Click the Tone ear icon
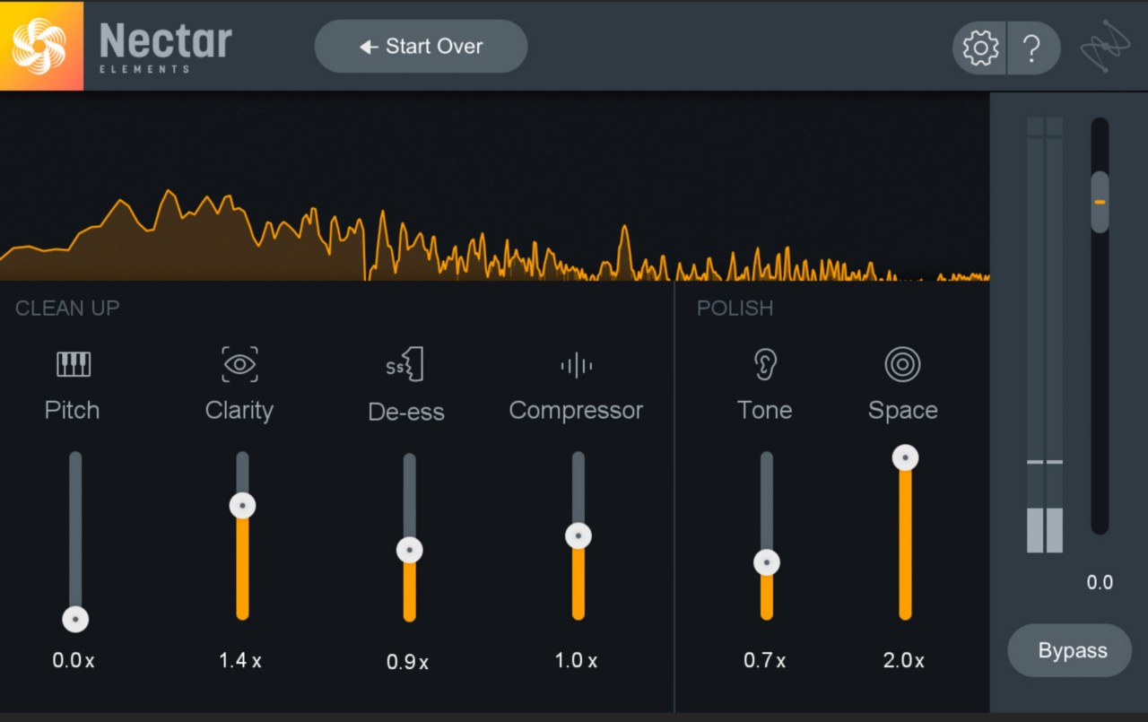The height and width of the screenshot is (722, 1148). (x=764, y=364)
